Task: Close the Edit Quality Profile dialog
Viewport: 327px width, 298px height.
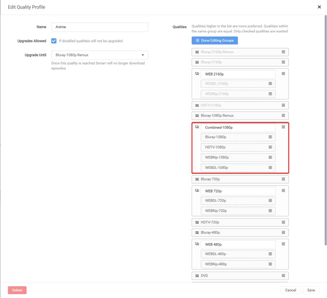Action: pyautogui.click(x=319, y=7)
